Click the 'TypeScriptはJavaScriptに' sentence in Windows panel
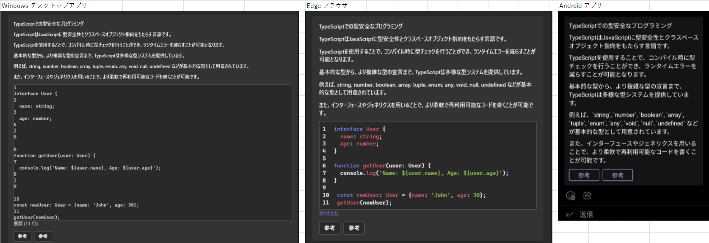Screen dimensions: 709x243 (92, 34)
